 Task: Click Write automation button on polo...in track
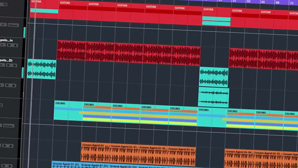tap(16, 45)
